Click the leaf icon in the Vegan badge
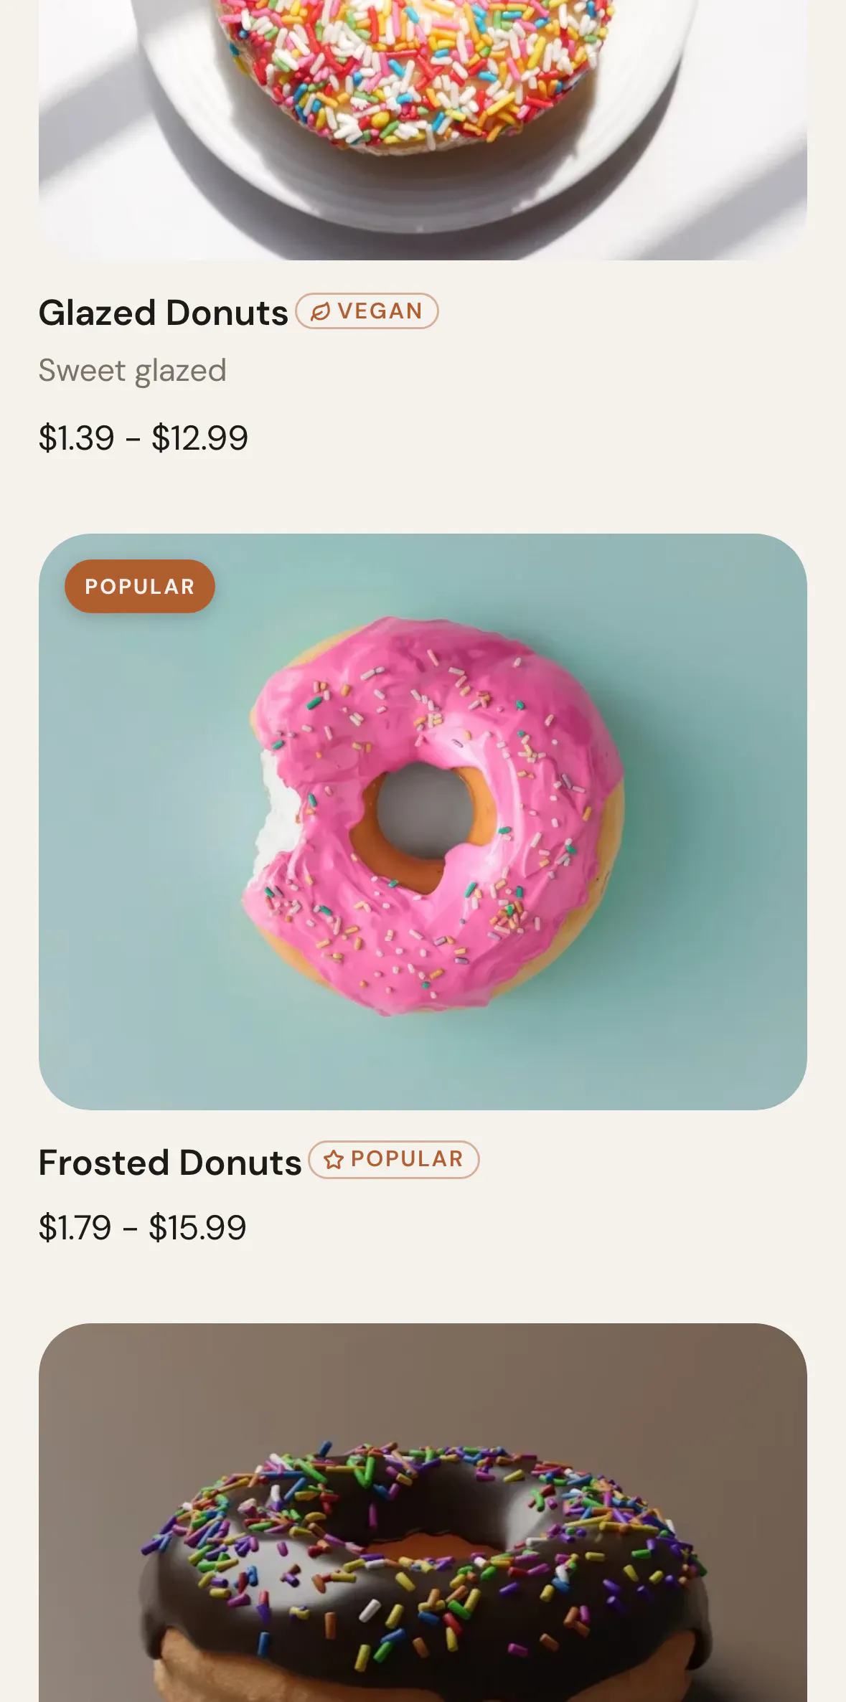Image resolution: width=846 pixels, height=1702 pixels. pos(320,311)
